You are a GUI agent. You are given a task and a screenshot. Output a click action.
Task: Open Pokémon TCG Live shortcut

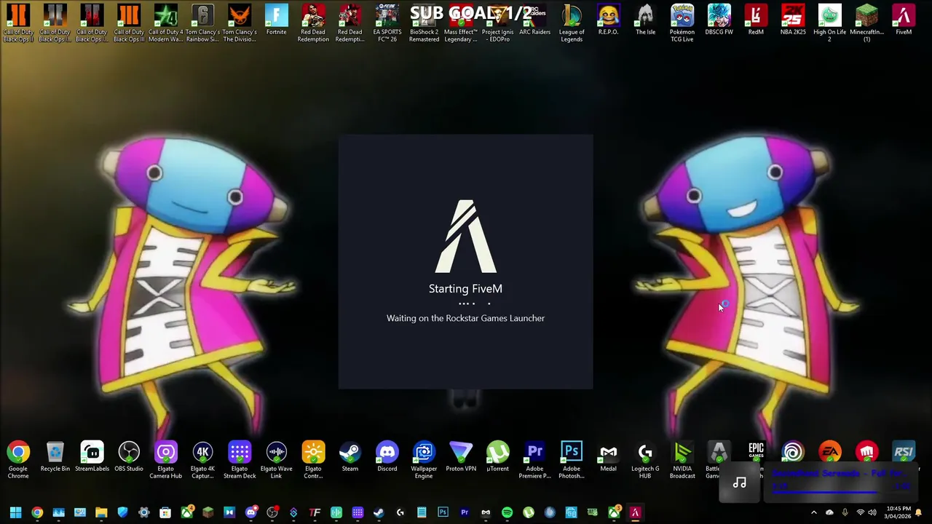click(682, 23)
